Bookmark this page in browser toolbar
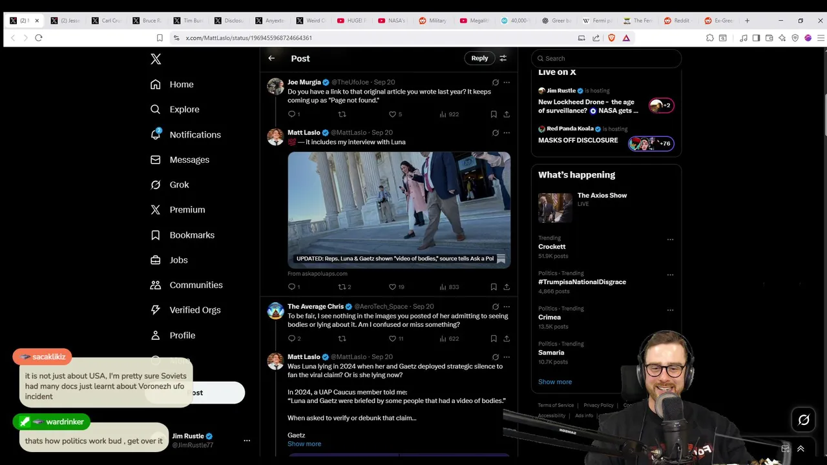 click(x=160, y=38)
